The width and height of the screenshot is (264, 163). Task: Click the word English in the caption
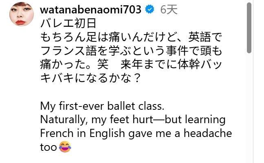(107, 134)
